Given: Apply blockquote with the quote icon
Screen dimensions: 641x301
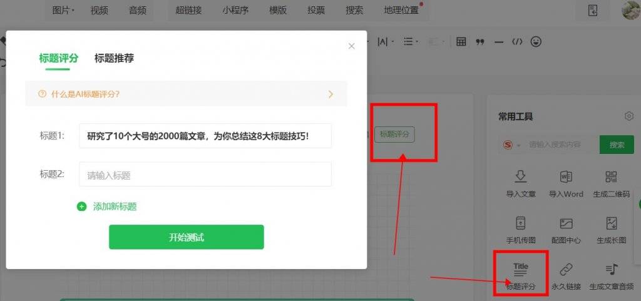Looking at the screenshot, I should [480, 42].
